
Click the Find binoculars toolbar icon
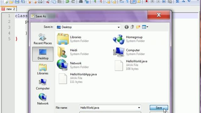pyautogui.click(x=81, y=1)
